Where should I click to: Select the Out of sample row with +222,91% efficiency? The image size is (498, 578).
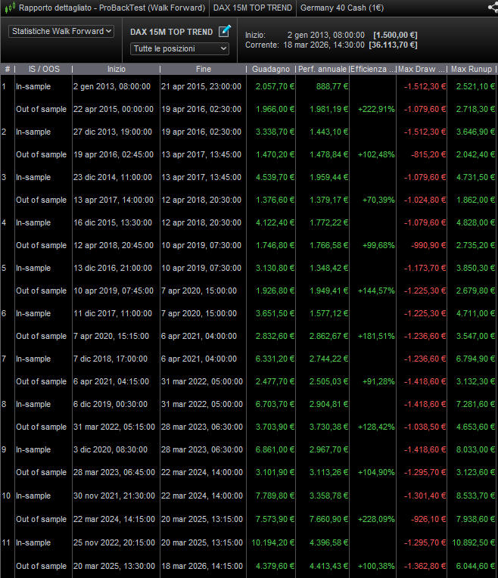(227, 109)
